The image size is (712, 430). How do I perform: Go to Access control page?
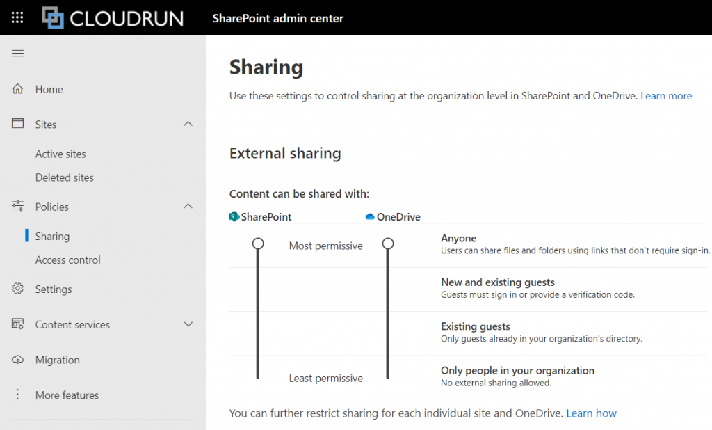(67, 260)
